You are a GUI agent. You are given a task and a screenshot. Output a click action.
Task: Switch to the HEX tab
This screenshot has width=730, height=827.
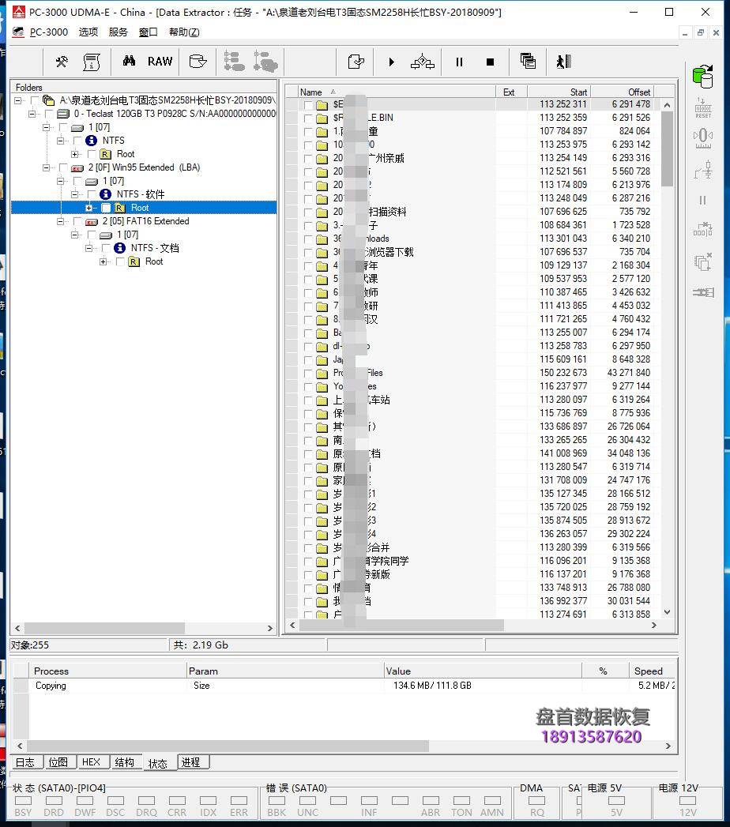tap(91, 762)
